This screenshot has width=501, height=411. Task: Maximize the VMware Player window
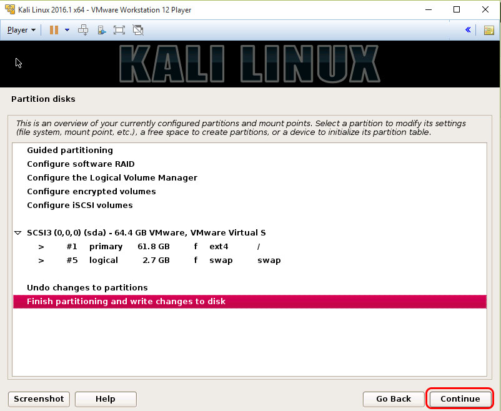click(457, 9)
